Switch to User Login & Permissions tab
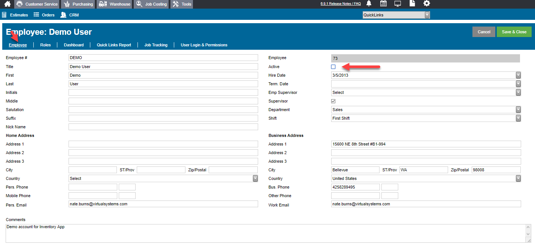 204,45
